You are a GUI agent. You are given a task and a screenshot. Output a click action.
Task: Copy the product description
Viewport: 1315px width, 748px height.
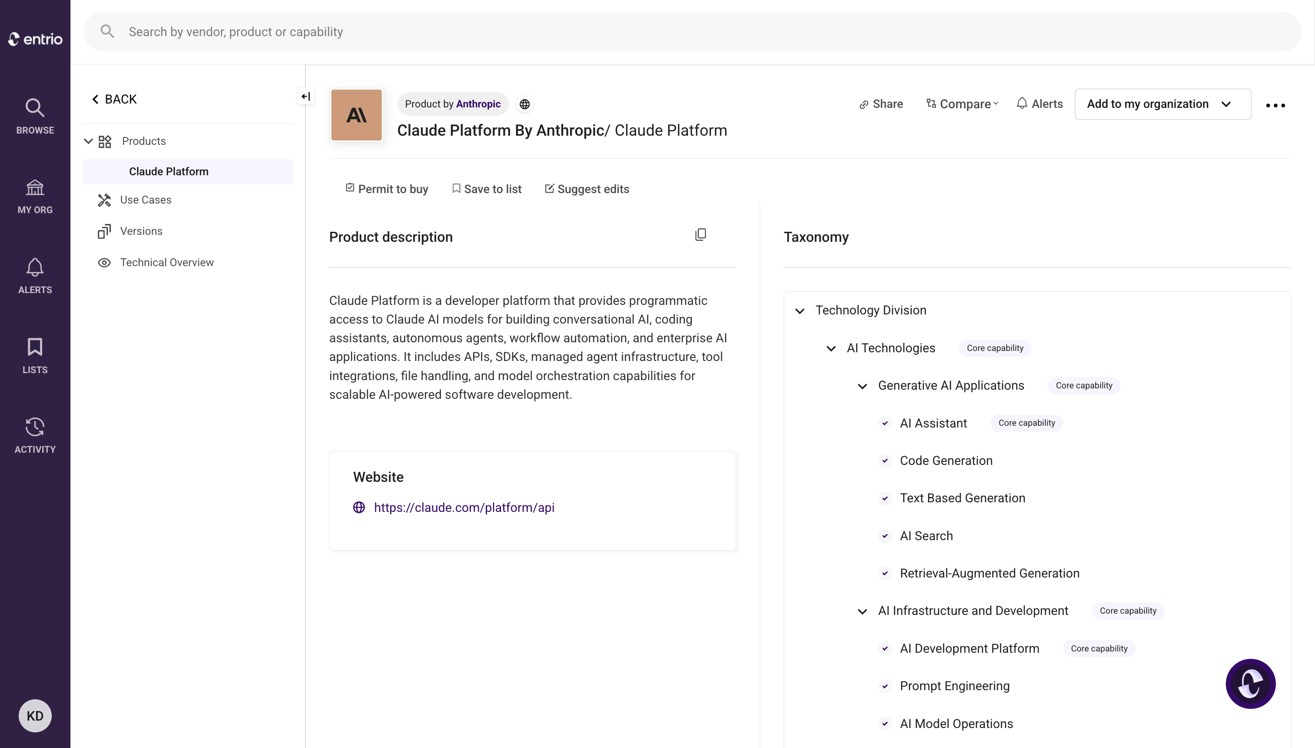[x=700, y=235]
